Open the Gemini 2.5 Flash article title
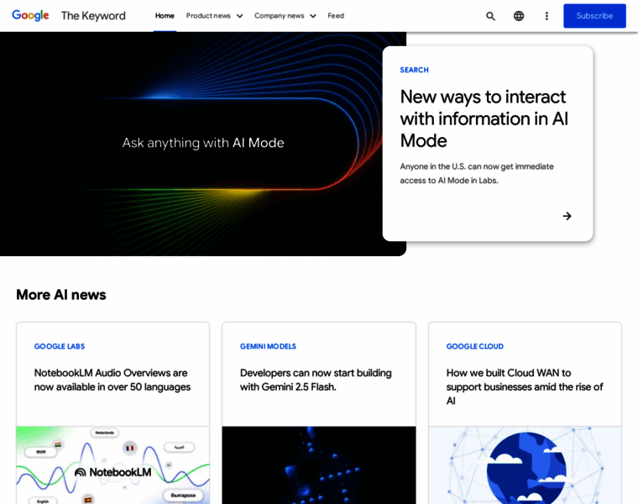Screen dimensions: 638x504 [x=316, y=380]
